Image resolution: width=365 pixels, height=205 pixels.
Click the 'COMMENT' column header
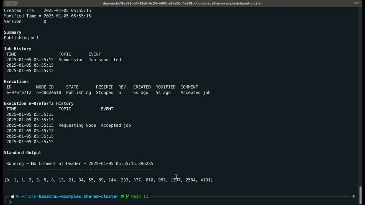click(x=189, y=87)
